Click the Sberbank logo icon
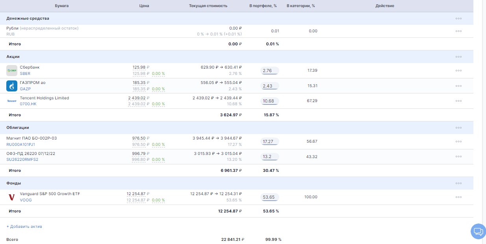Image resolution: width=486 pixels, height=244 pixels. [12, 71]
